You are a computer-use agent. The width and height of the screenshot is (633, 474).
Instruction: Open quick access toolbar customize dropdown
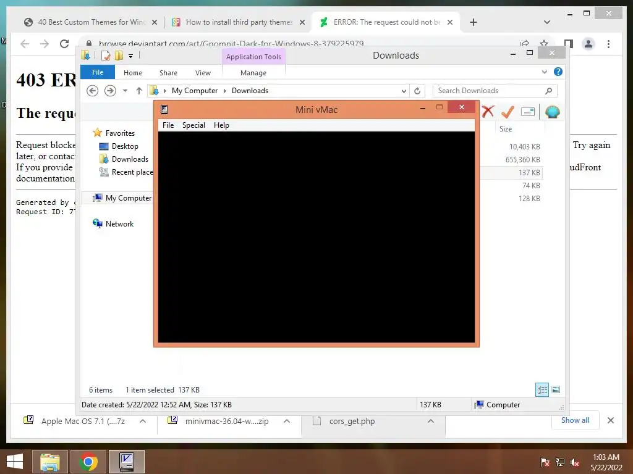coord(131,56)
